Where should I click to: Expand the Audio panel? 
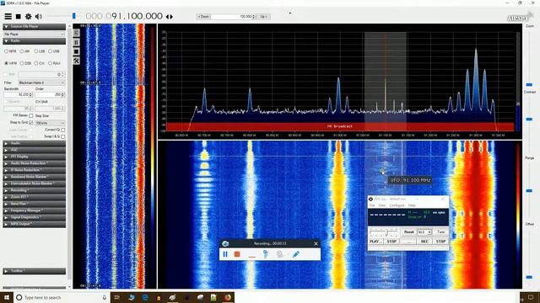click(x=34, y=143)
